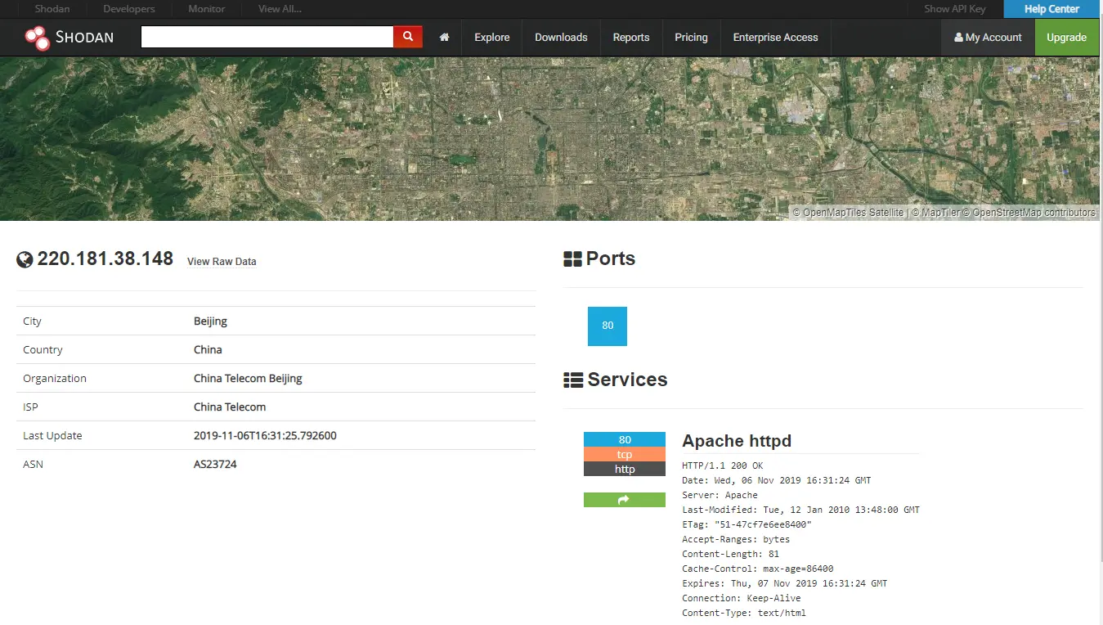Click the ISP value China Telecom
The width and height of the screenshot is (1103, 625).
pos(230,407)
